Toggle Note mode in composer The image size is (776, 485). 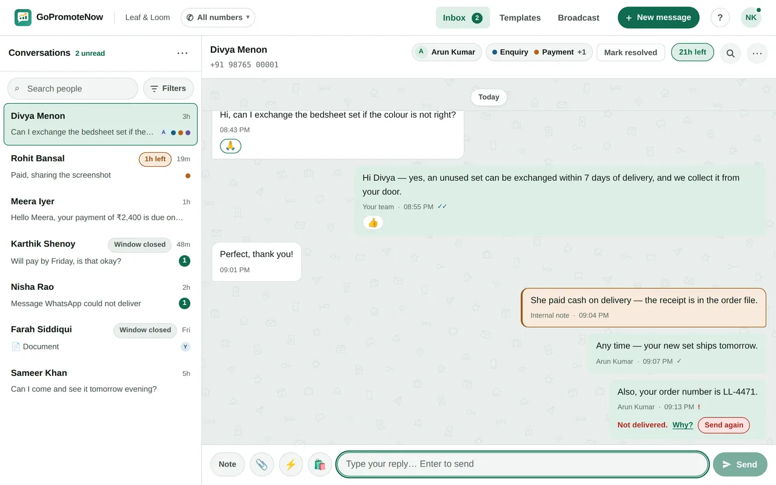227,464
